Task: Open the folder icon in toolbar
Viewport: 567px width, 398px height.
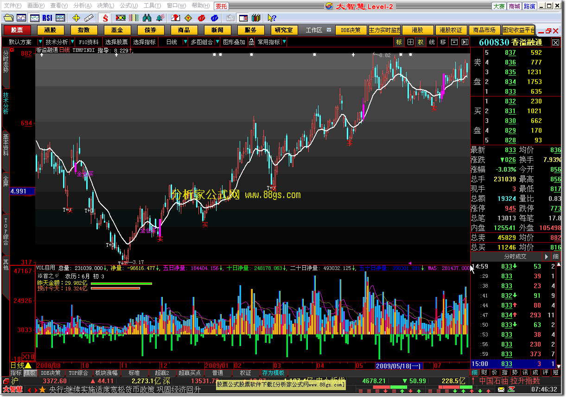Action: coord(8,18)
